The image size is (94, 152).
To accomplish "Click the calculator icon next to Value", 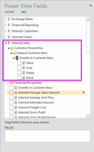I will [23, 63].
